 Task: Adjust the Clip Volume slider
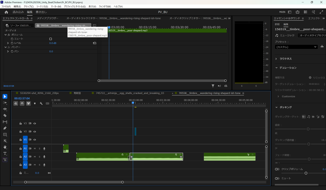click(x=306, y=173)
